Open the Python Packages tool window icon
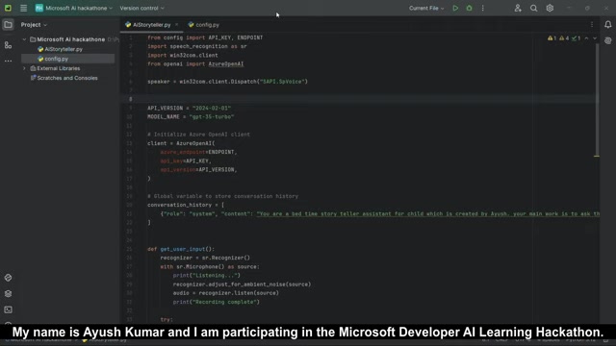This screenshot has height=346, width=616. point(8,293)
